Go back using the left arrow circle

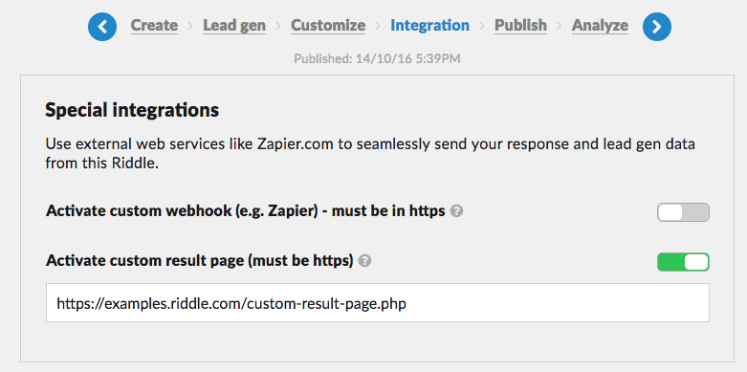point(102,27)
